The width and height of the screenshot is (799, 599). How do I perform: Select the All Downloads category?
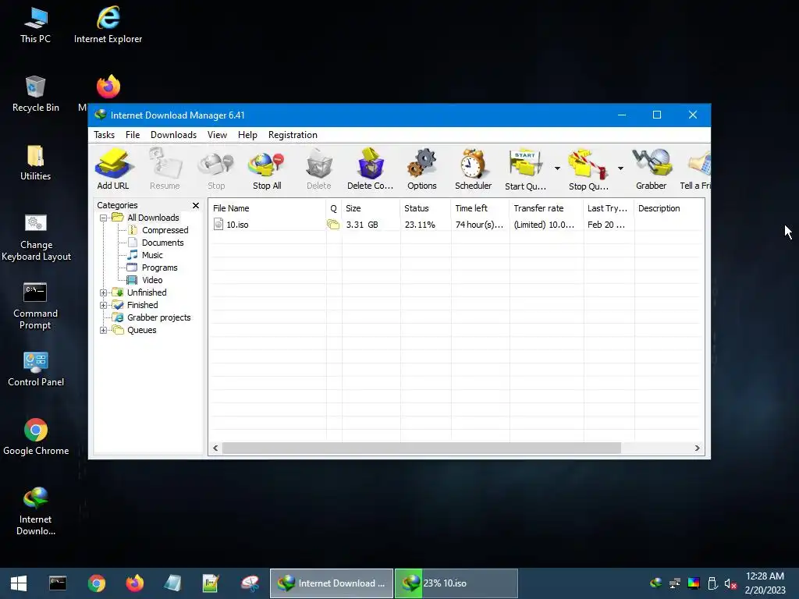point(153,218)
